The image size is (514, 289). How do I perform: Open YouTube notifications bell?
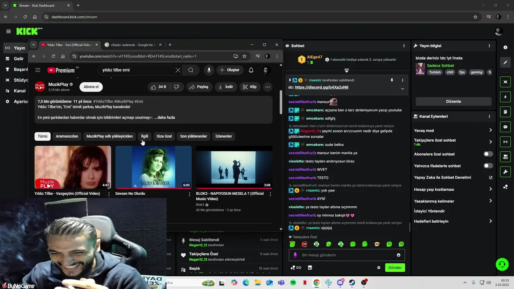point(251,70)
